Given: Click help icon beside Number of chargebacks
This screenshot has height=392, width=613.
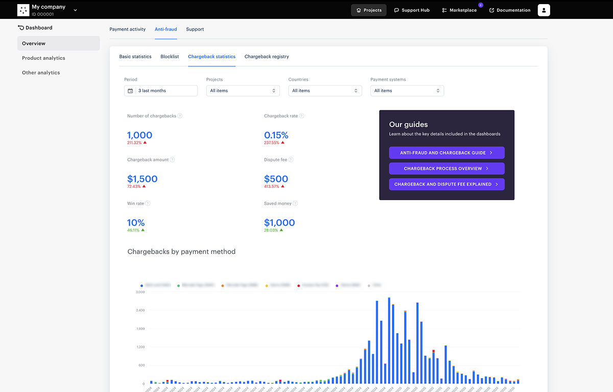Looking at the screenshot, I should pyautogui.click(x=180, y=116).
